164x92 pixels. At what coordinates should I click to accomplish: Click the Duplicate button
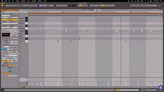point(10,18)
